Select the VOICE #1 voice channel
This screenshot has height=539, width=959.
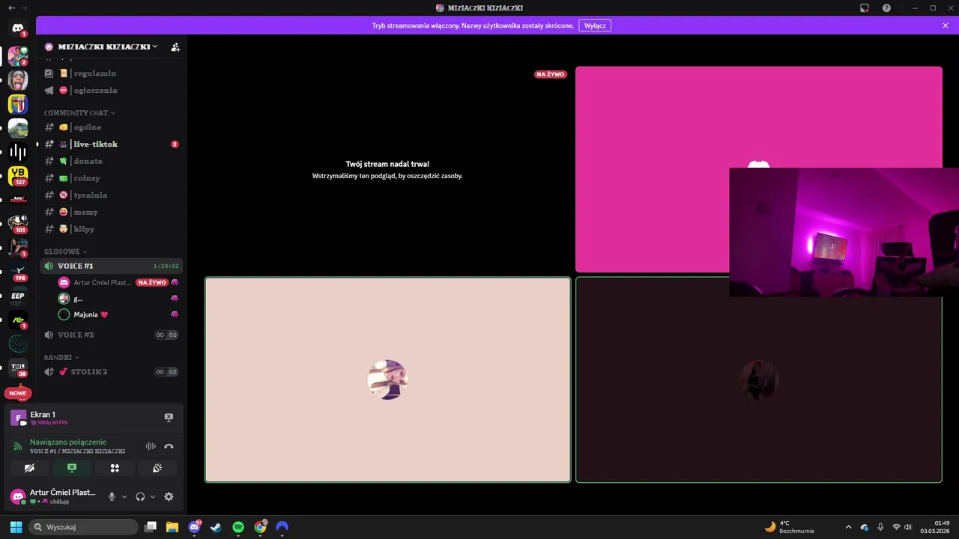111,266
